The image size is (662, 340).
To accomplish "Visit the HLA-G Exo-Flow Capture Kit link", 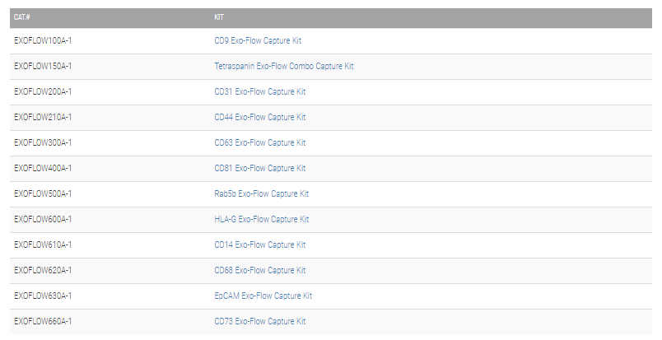I will [262, 219].
